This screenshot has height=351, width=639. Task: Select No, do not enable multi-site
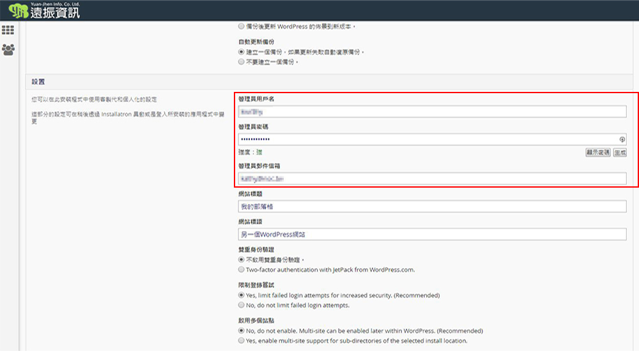click(x=241, y=331)
